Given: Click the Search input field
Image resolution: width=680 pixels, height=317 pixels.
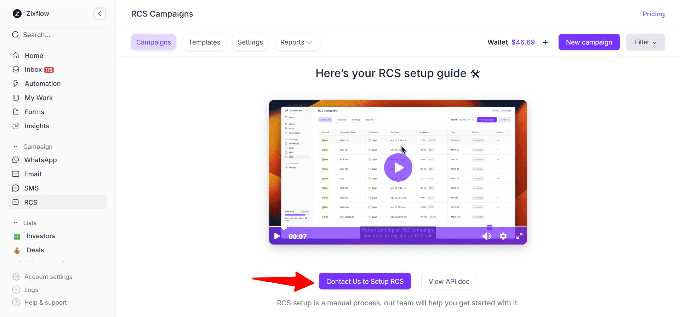Looking at the screenshot, I should coord(57,35).
